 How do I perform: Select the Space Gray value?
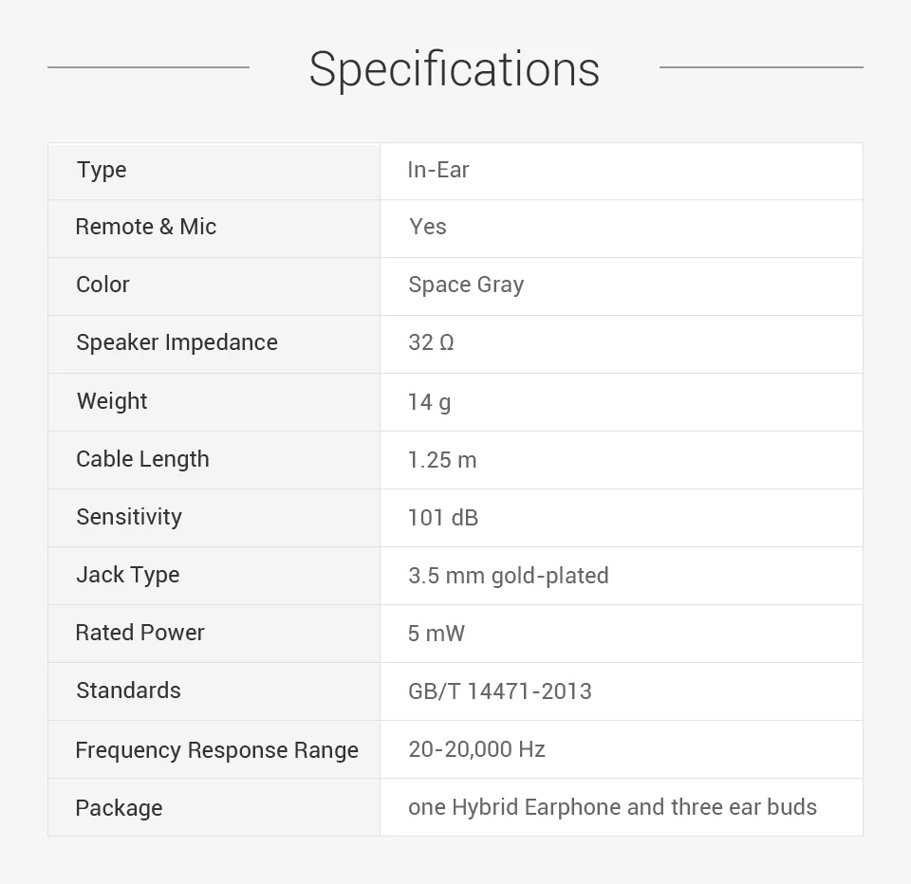pos(466,285)
